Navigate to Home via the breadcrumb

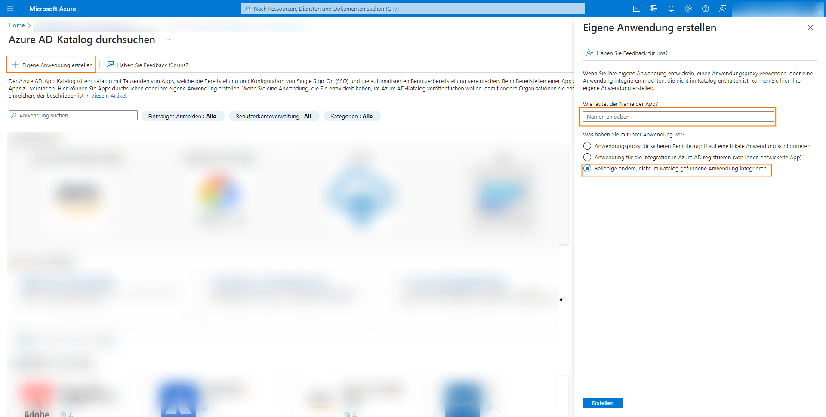pyautogui.click(x=16, y=25)
